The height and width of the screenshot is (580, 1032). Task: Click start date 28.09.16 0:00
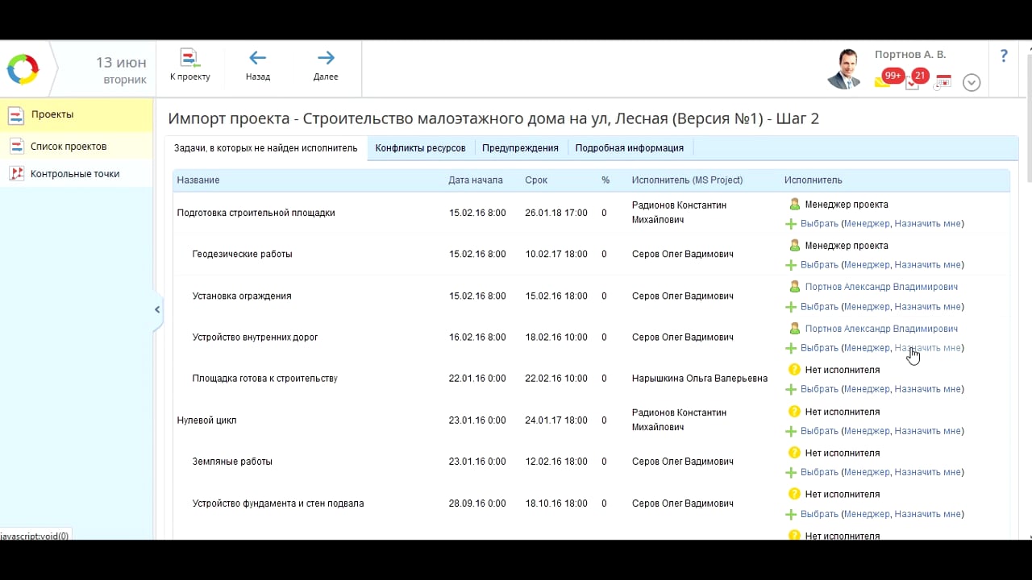[x=477, y=503]
